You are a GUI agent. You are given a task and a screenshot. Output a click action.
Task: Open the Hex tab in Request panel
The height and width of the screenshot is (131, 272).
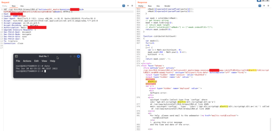[22, 6]
